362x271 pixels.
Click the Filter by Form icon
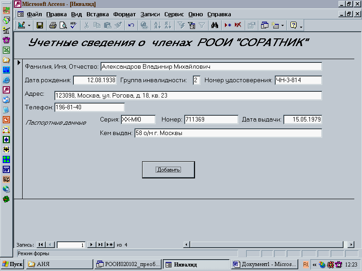[191, 25]
